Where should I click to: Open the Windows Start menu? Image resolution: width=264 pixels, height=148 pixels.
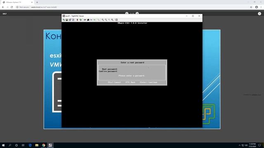coord(3,145)
